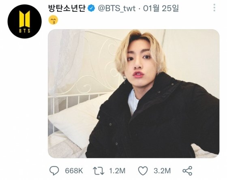Image resolution: width=227 pixels, height=180 pixels.
Task: Click yellow emblem in profile picture
Action: (25, 19)
